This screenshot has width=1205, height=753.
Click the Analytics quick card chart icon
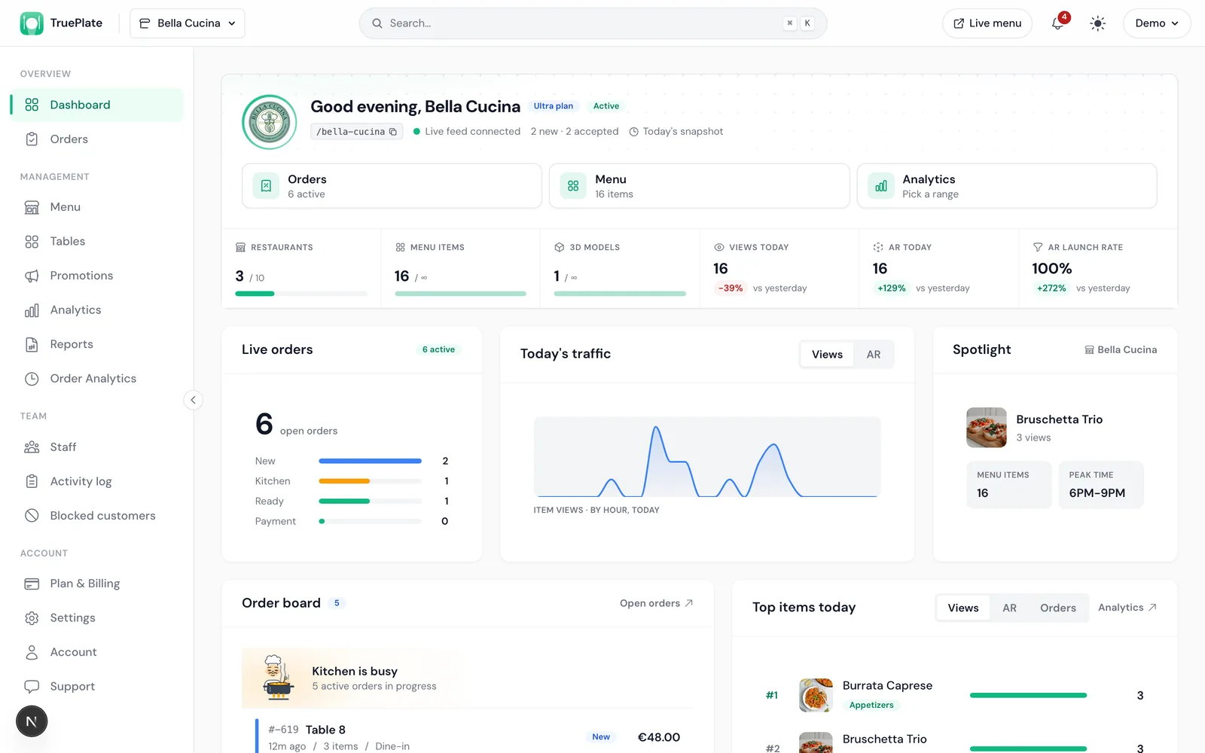tap(881, 186)
